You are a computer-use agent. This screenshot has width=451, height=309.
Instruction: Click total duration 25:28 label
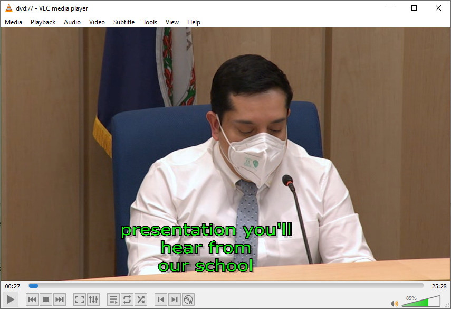(x=439, y=286)
